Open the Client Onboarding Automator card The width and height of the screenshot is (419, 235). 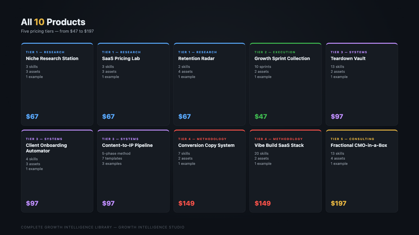click(x=57, y=171)
